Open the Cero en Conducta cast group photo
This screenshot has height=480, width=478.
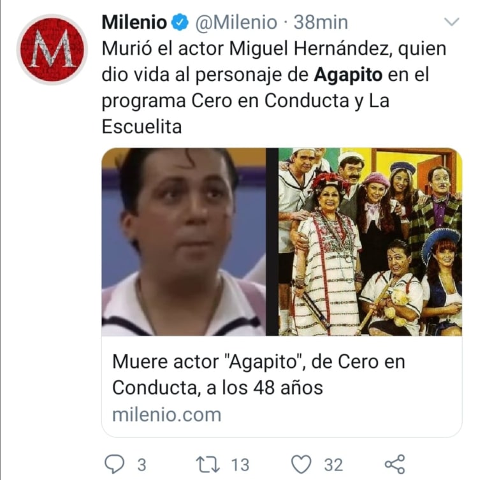coord(370,242)
